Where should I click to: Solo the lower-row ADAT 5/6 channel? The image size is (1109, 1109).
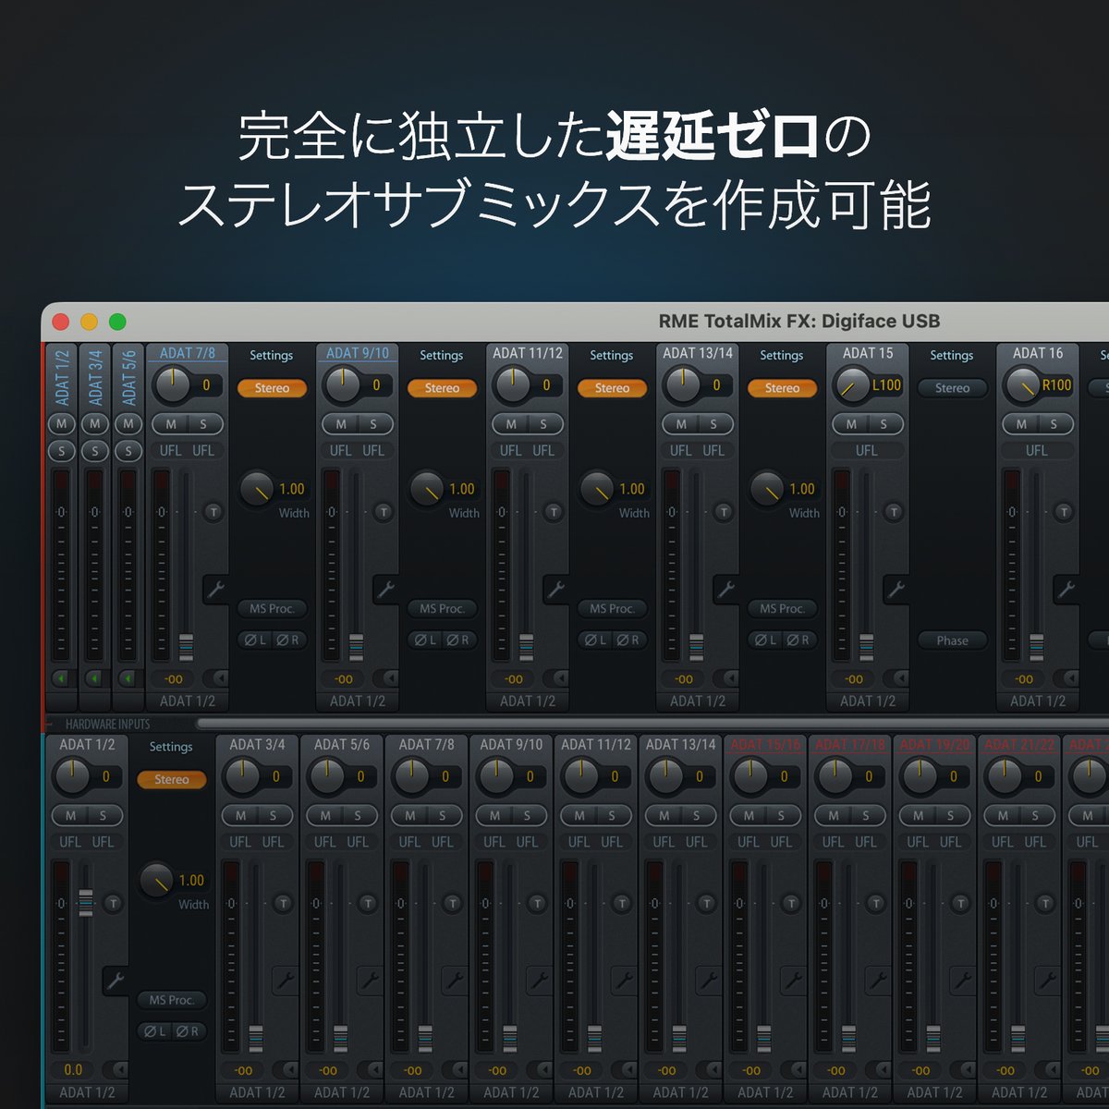click(x=358, y=815)
